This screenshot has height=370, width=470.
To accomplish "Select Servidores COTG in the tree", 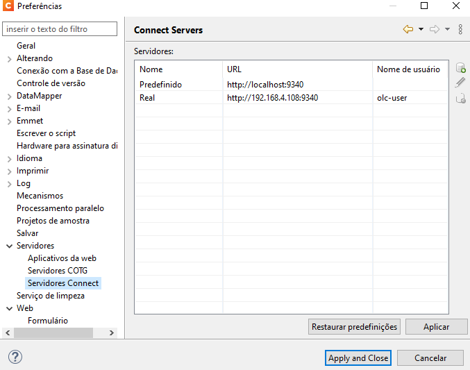I will tap(58, 271).
